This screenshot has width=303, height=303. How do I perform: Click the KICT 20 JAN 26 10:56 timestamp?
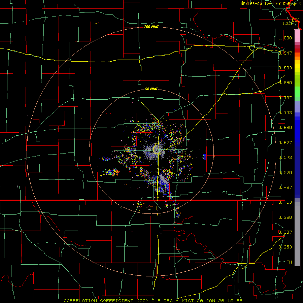212,301
